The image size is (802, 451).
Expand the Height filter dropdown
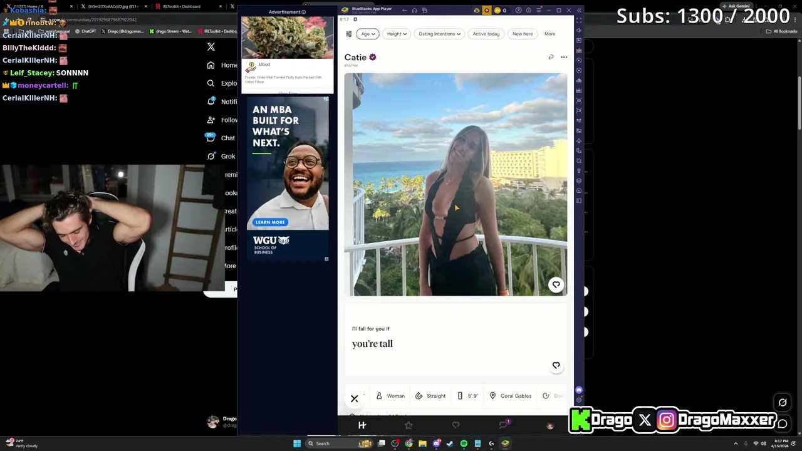pyautogui.click(x=397, y=34)
